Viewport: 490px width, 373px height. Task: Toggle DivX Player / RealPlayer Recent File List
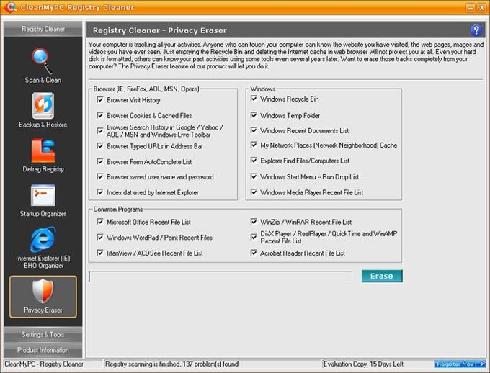[254, 237]
